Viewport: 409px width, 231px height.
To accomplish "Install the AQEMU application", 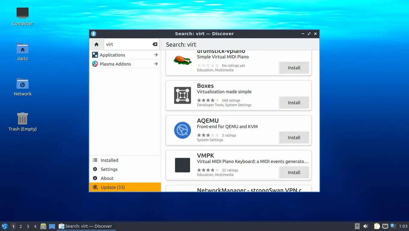I will point(294,137).
